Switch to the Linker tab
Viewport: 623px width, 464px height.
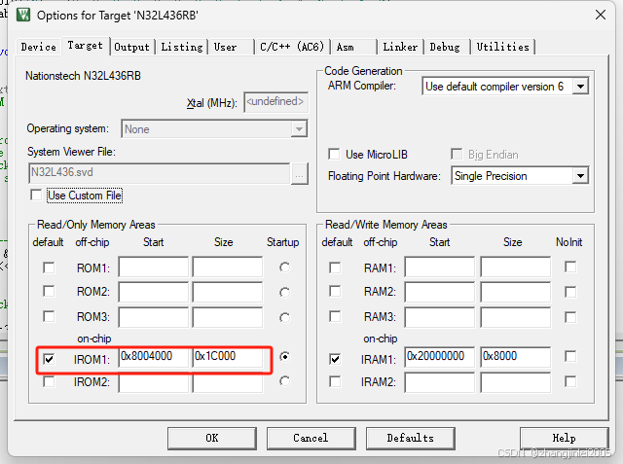pos(400,47)
